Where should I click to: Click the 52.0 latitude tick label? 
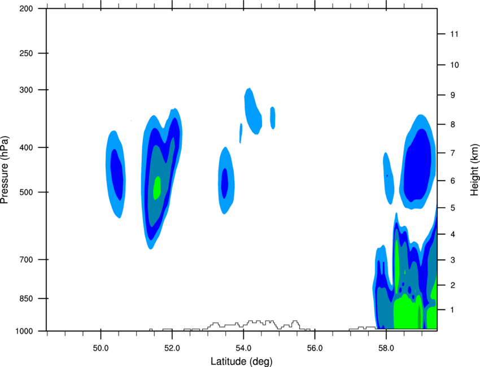point(172,348)
